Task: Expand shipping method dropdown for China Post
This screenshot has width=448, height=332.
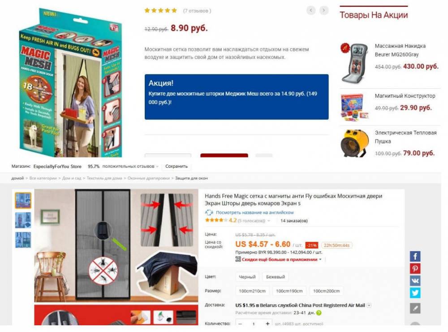Action: 369,305
